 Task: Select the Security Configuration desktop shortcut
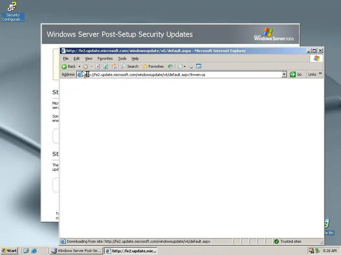(13, 11)
